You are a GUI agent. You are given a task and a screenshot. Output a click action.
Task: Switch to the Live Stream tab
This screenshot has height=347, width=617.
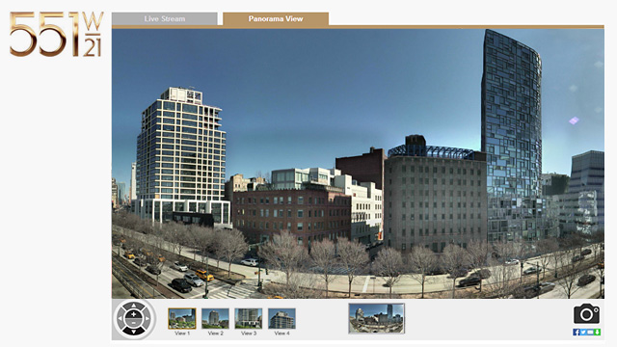coord(165,18)
